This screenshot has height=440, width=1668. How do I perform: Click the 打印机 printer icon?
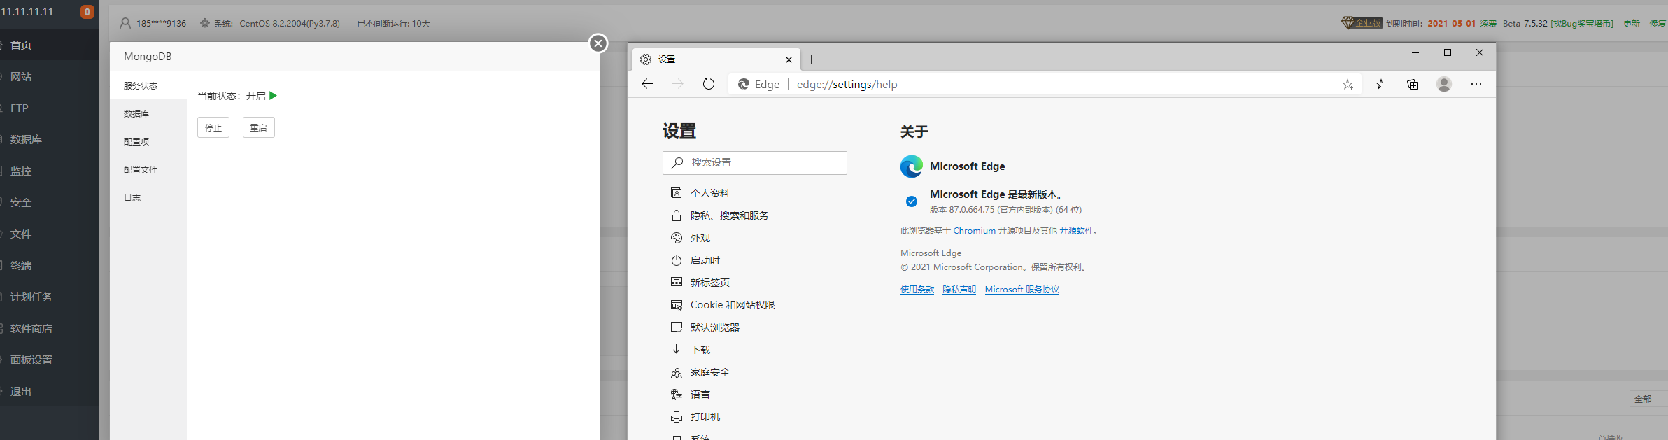coord(676,417)
